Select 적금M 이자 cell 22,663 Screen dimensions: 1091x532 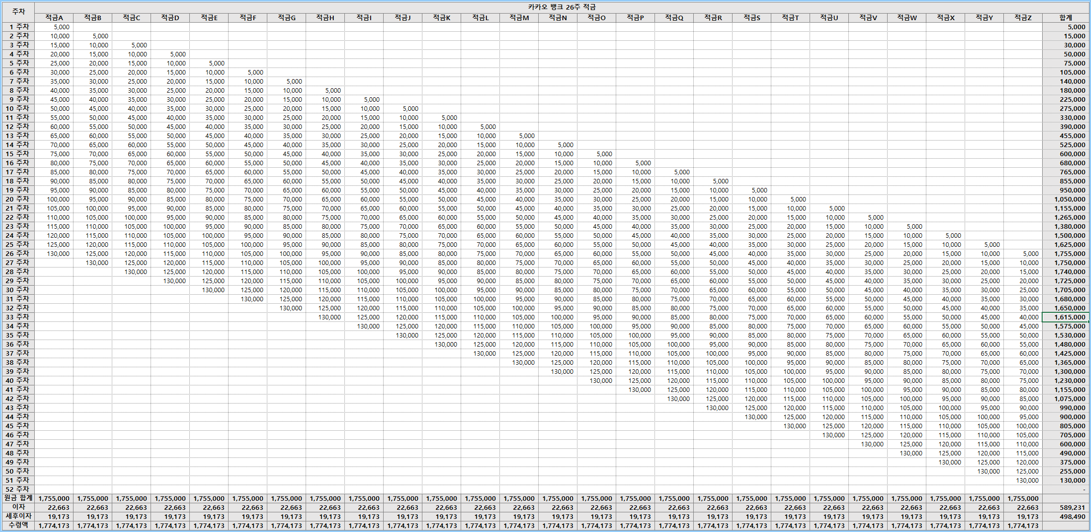(x=519, y=507)
